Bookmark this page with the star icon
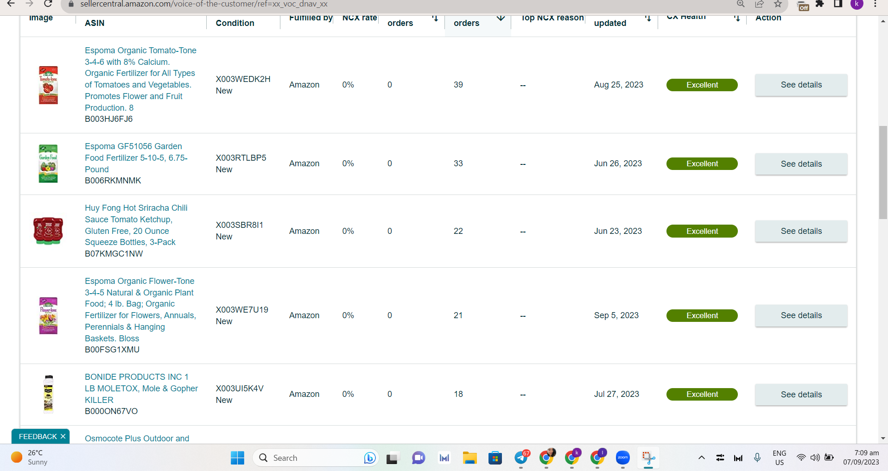 (x=778, y=4)
